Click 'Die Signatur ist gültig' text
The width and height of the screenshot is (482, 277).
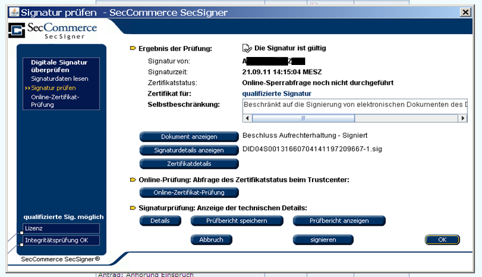click(290, 48)
